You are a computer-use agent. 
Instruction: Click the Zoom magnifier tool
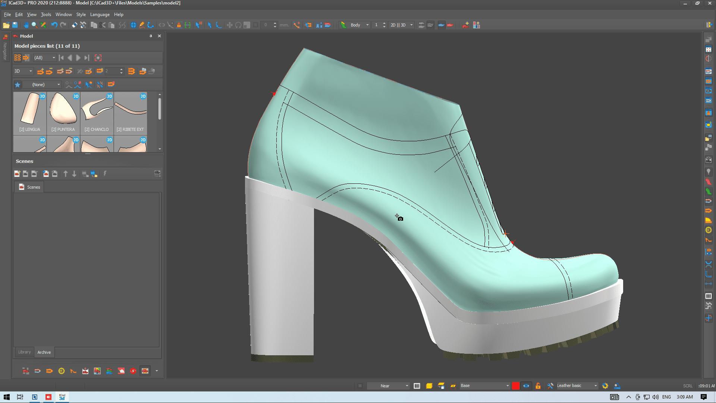pos(34,25)
